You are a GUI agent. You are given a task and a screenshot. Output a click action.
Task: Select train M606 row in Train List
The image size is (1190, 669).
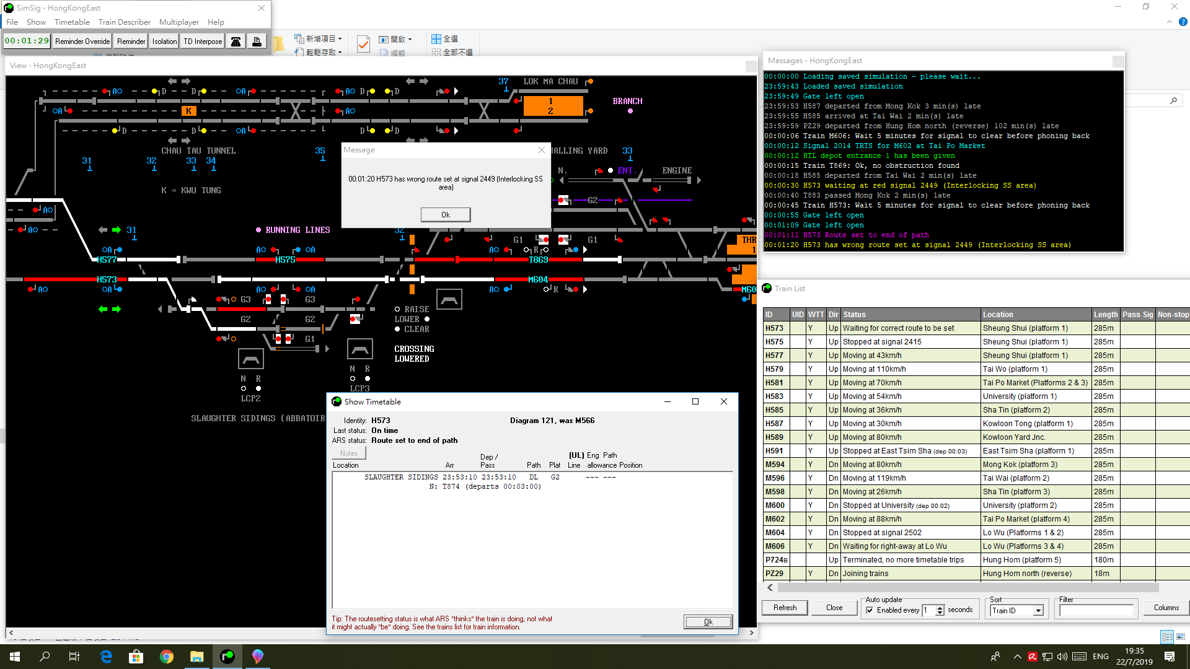976,546
